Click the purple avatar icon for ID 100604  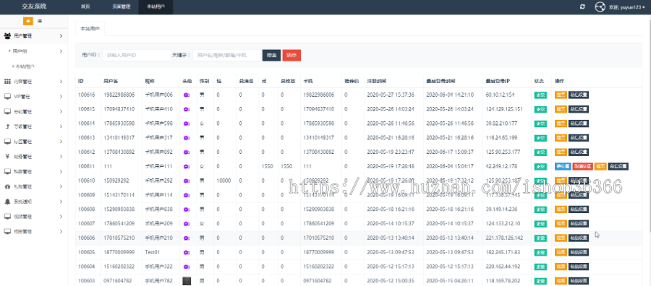coord(187,266)
